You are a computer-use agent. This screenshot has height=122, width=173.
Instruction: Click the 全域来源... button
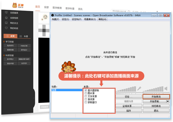(x=129, y=106)
